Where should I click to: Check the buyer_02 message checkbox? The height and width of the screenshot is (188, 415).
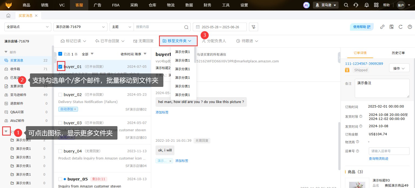(60, 95)
